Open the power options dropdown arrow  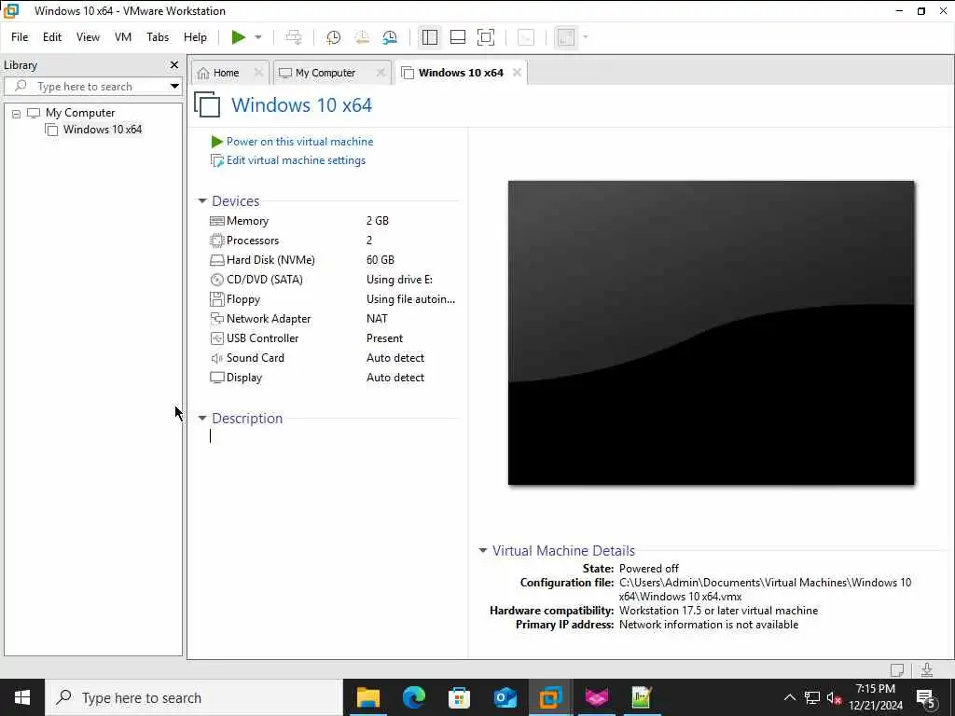coord(258,37)
